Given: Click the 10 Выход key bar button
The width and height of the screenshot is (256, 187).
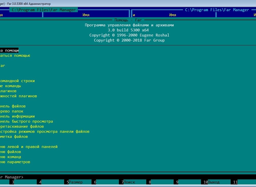Looking at the screenshot, I should pyautogui.click(x=217, y=182).
